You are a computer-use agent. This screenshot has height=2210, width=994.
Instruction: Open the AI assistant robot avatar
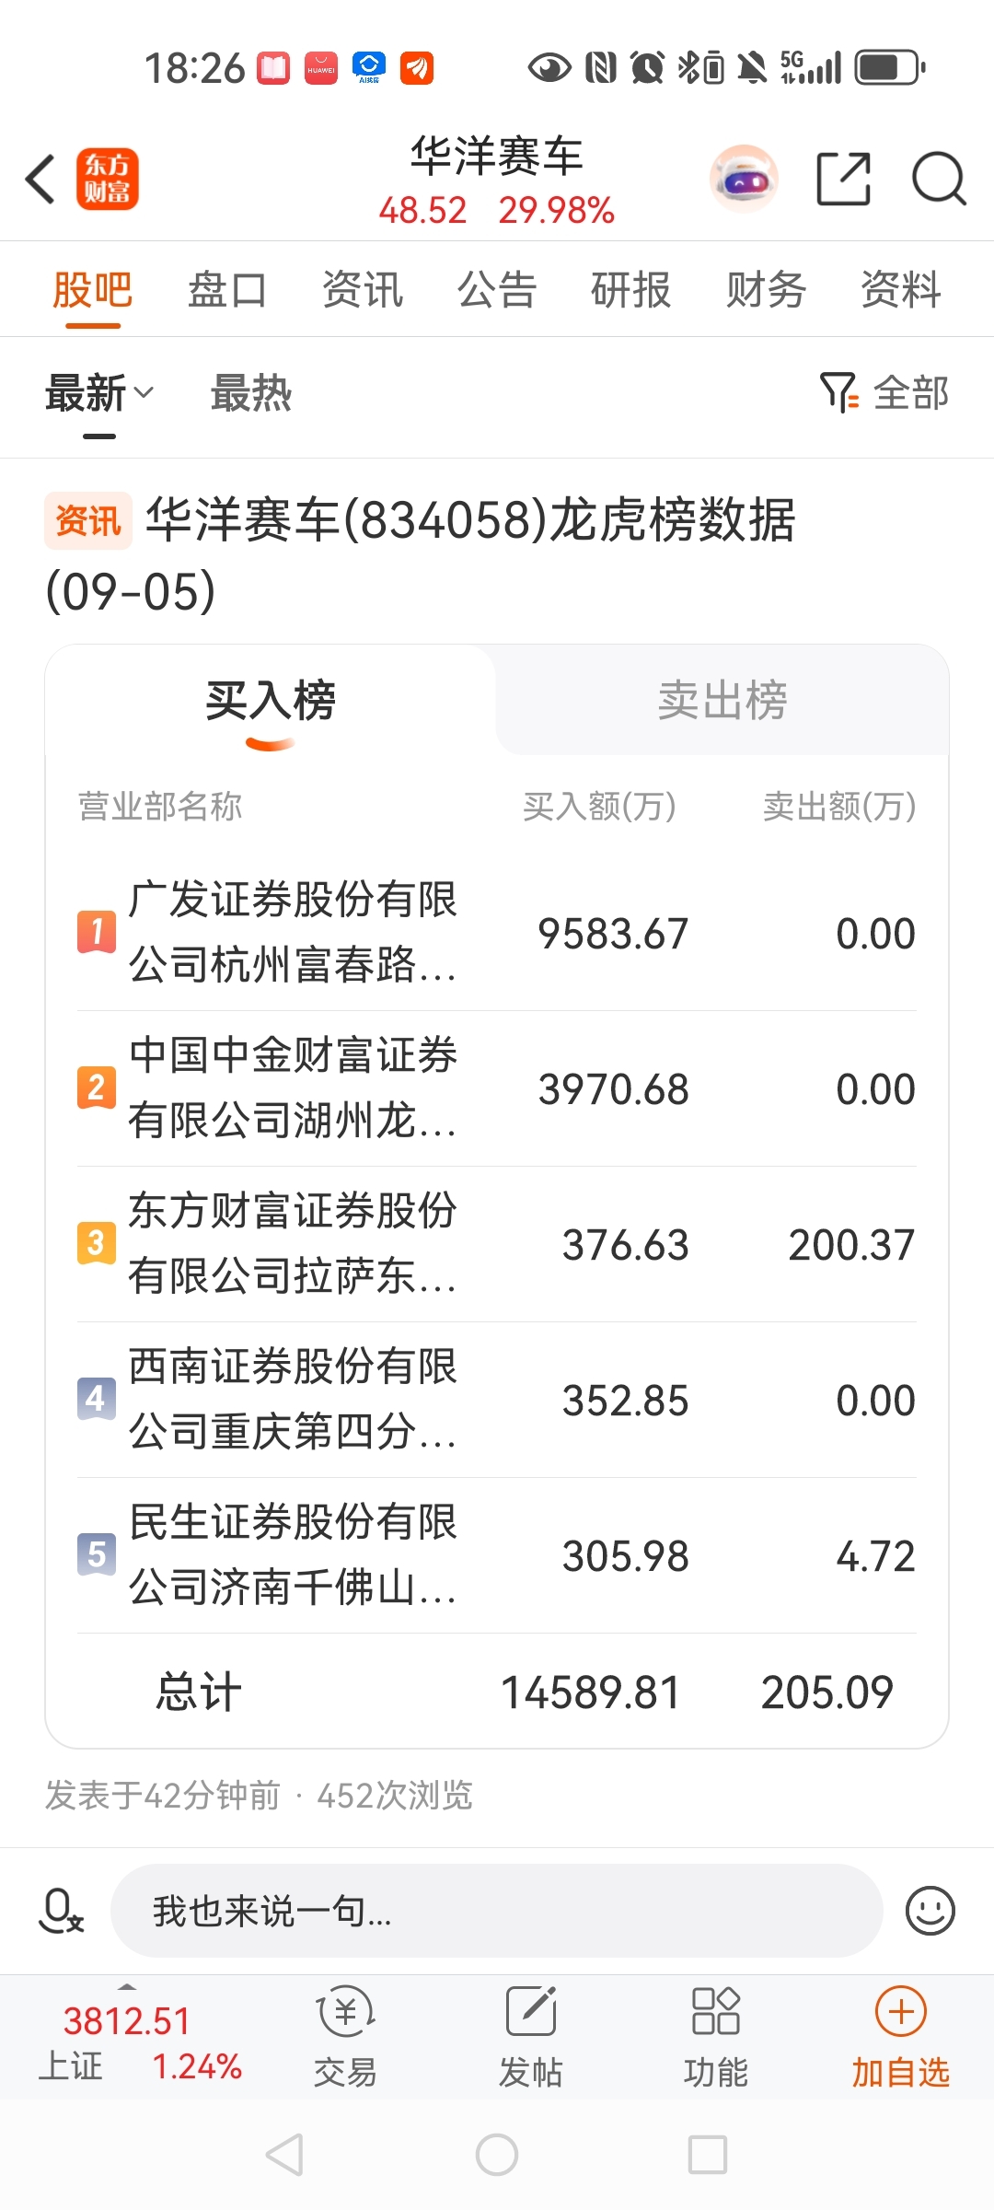pyautogui.click(x=744, y=179)
